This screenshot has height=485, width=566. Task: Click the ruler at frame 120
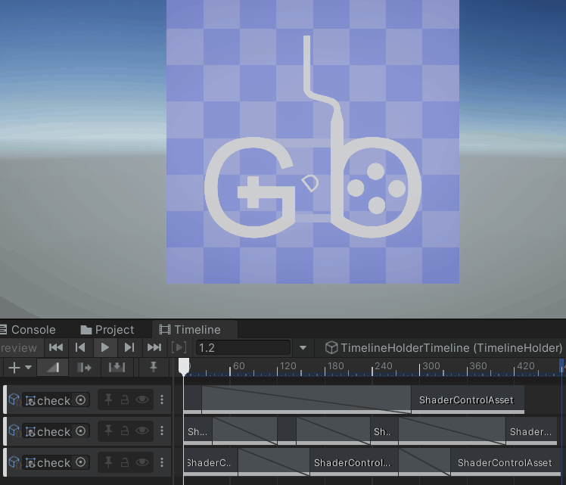[x=288, y=366]
